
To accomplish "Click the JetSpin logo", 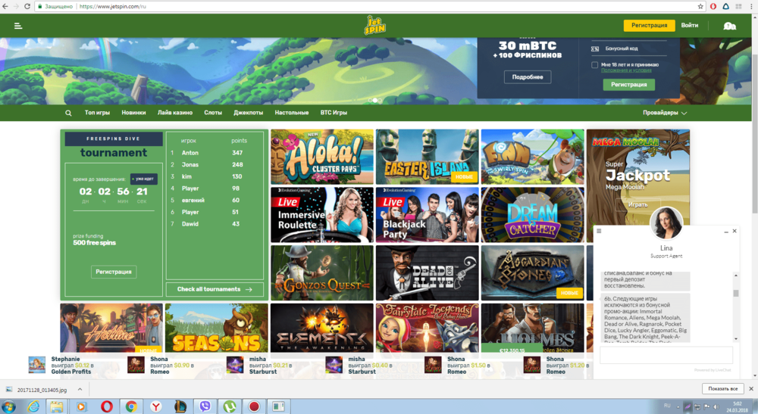I will click(374, 25).
